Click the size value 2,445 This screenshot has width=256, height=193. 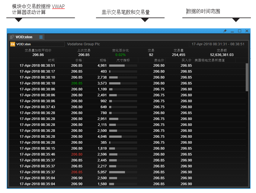102,160
